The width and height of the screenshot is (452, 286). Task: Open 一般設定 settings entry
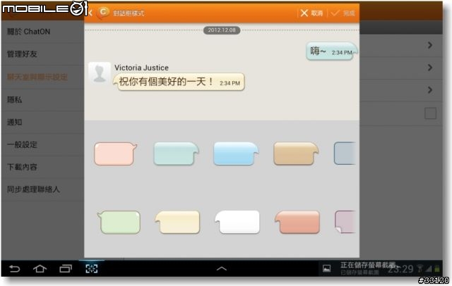click(42, 144)
